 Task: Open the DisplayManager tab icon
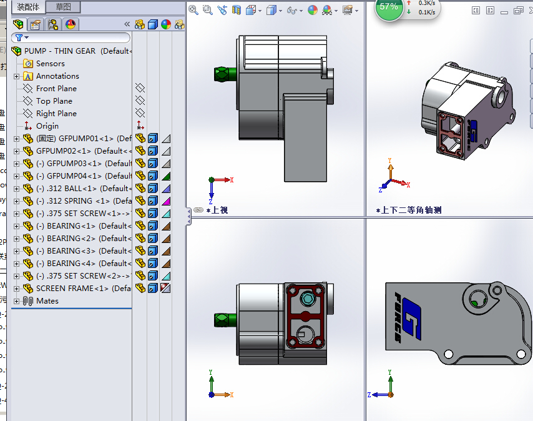(71, 24)
